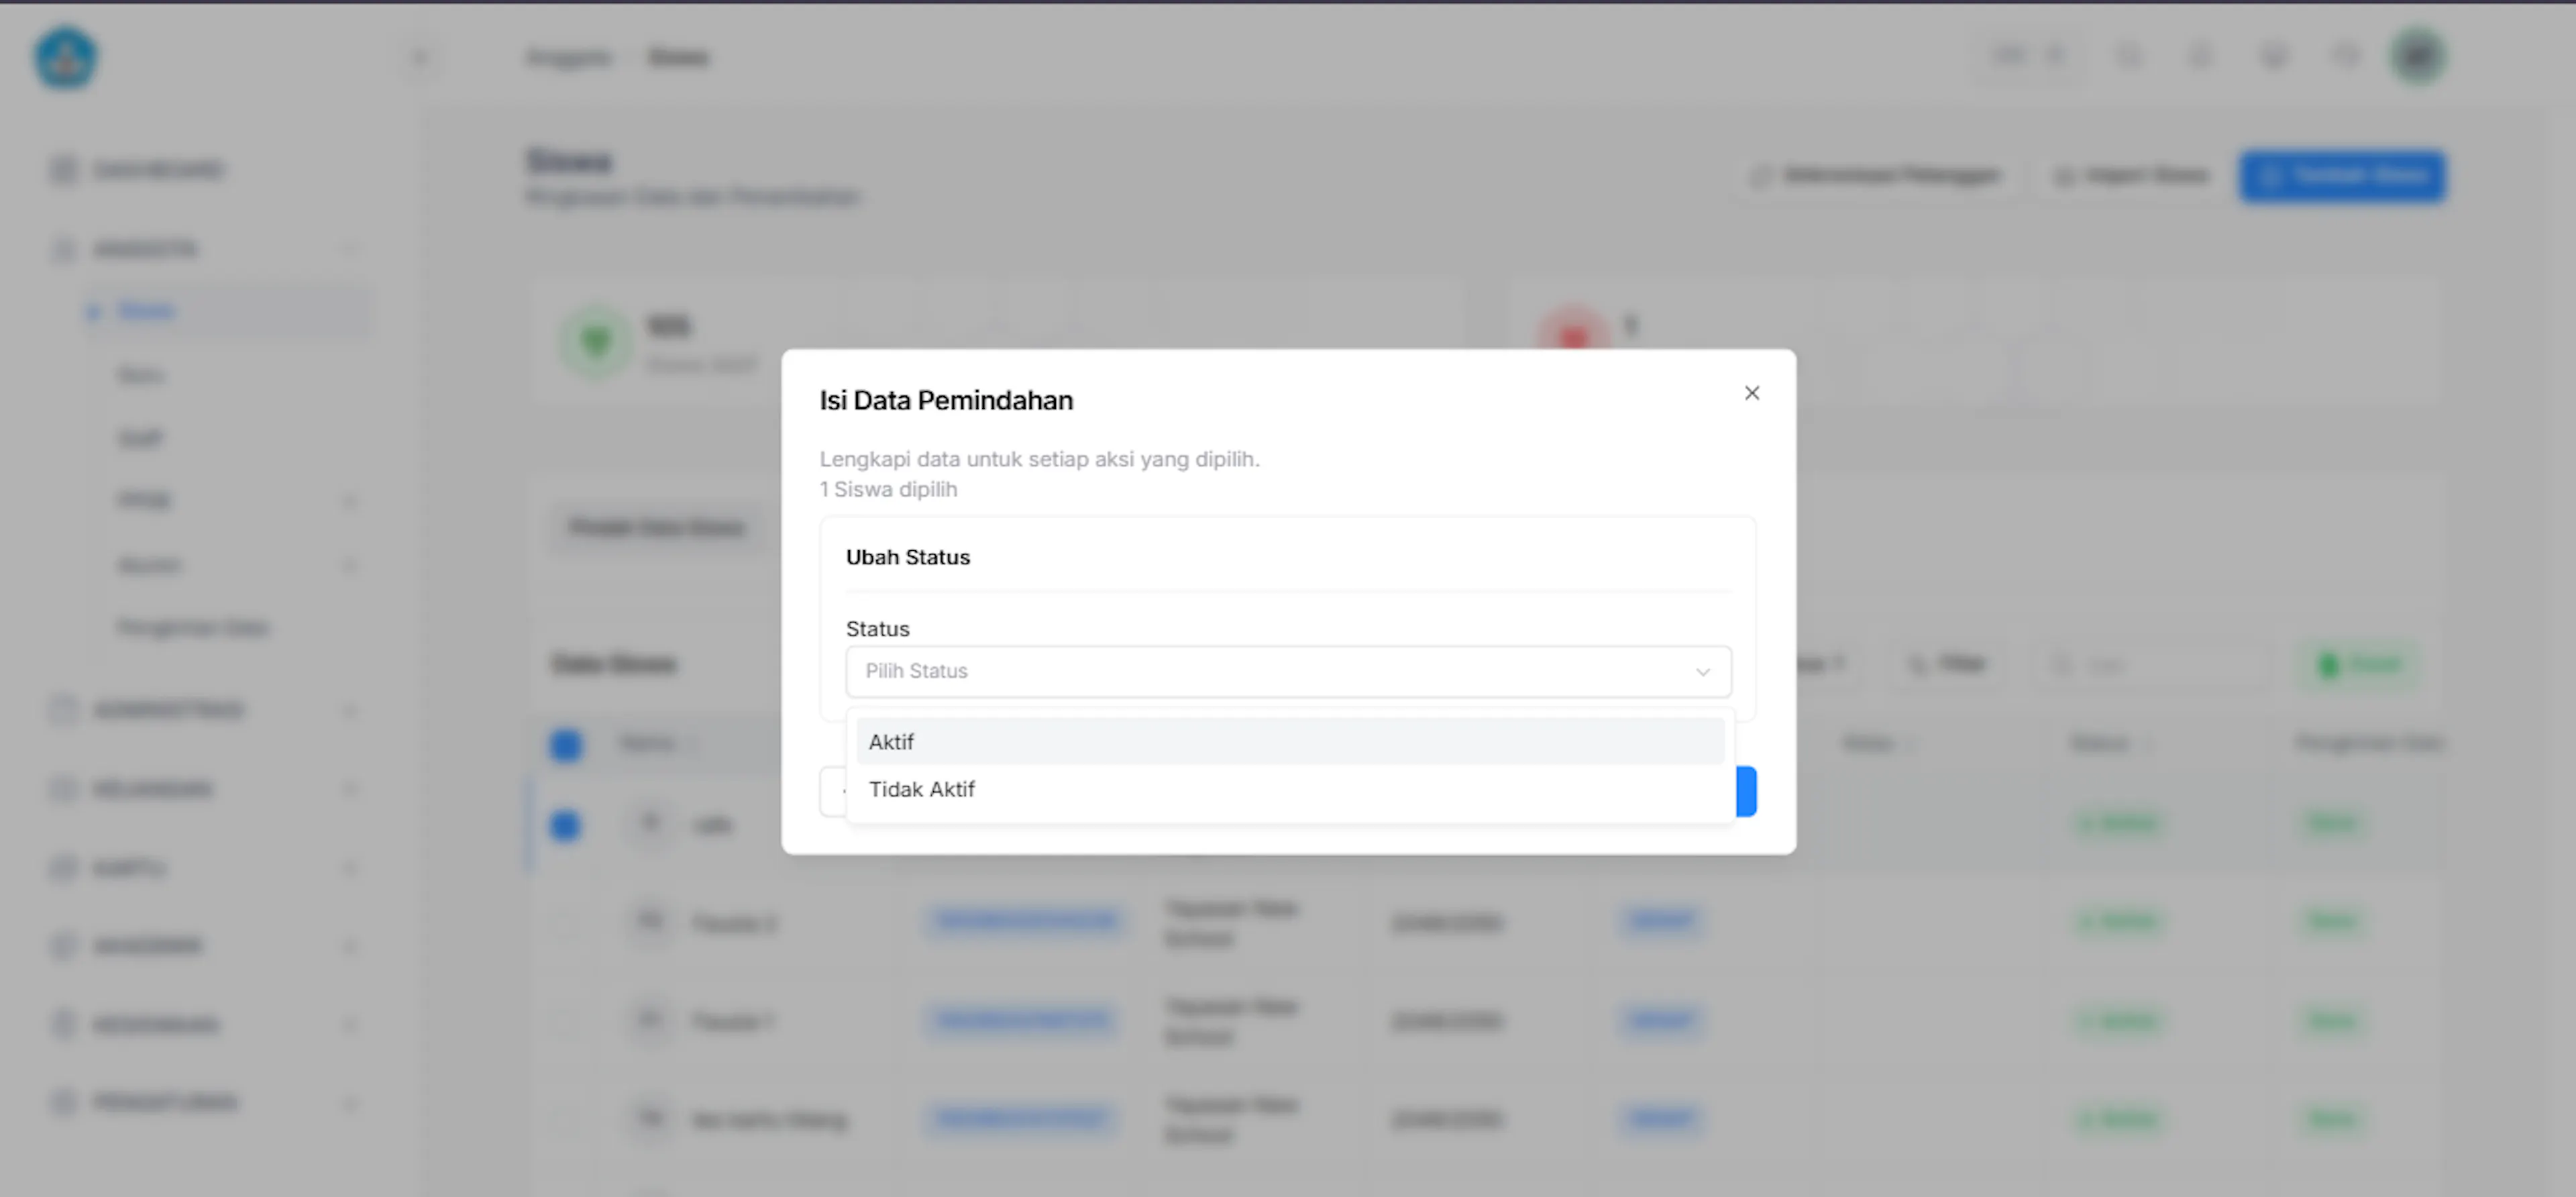
Task: Click the "Lengkapi data untuk setiap aksi" description
Action: (1039, 459)
